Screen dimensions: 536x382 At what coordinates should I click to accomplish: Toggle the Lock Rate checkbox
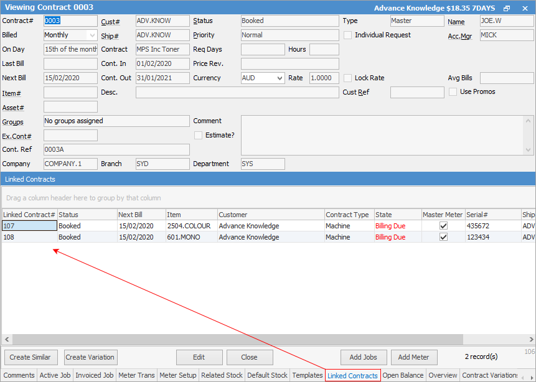coord(348,78)
